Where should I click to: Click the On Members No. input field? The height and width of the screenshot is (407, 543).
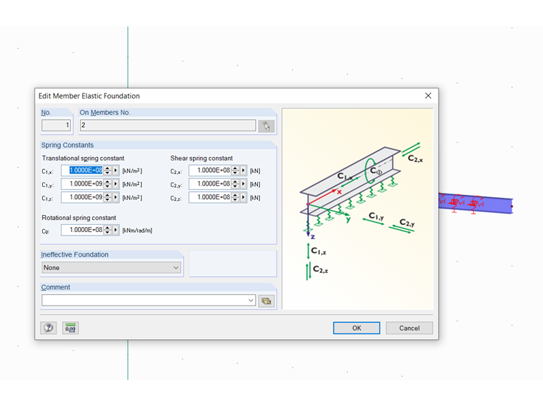tap(168, 125)
